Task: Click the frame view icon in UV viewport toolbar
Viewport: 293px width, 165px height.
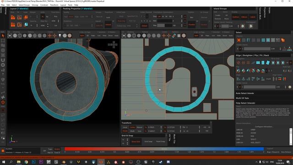Action: 124,36
